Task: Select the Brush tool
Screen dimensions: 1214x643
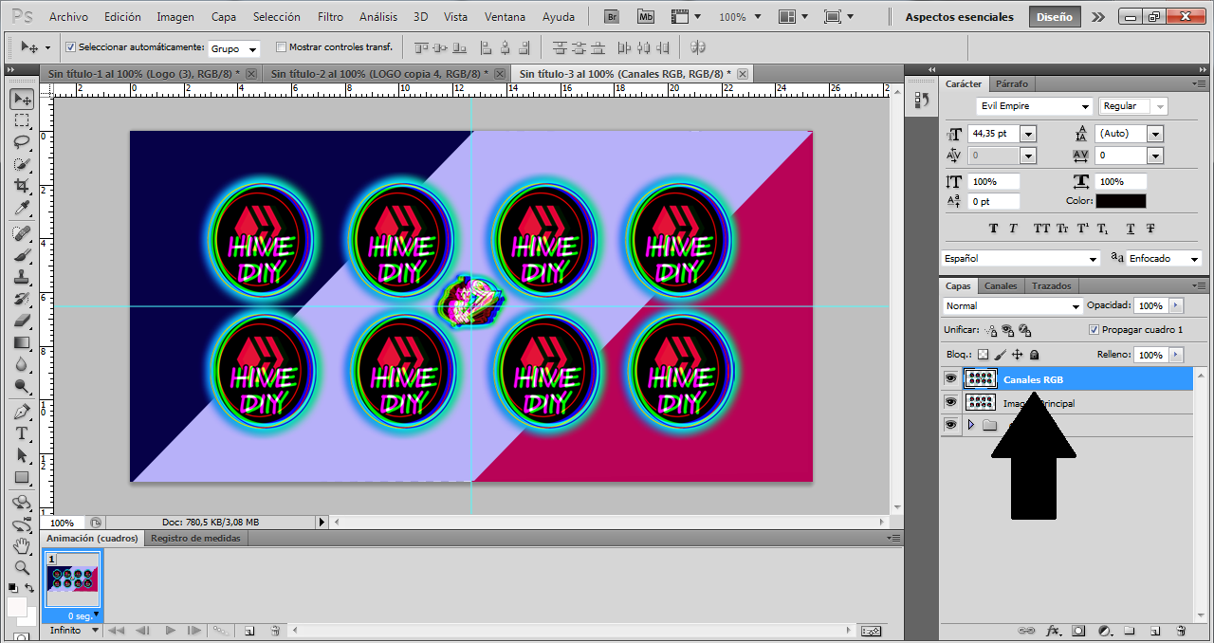Action: (x=22, y=255)
